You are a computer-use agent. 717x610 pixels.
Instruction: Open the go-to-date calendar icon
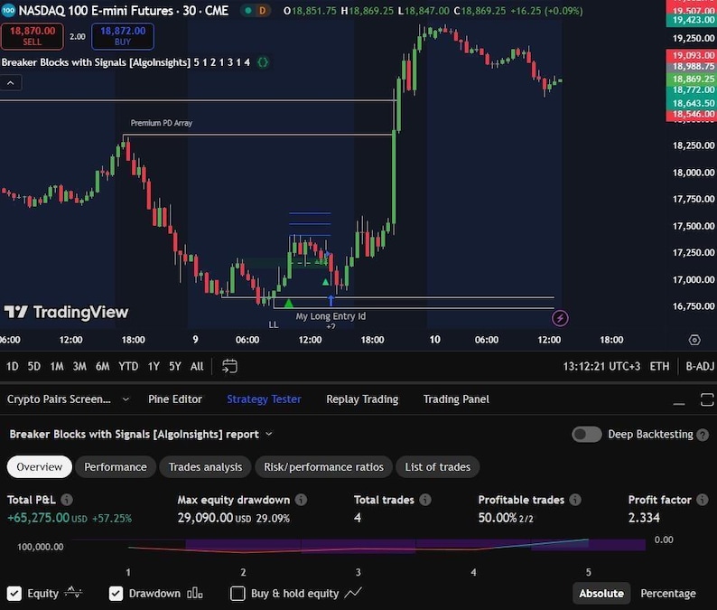[x=229, y=366]
